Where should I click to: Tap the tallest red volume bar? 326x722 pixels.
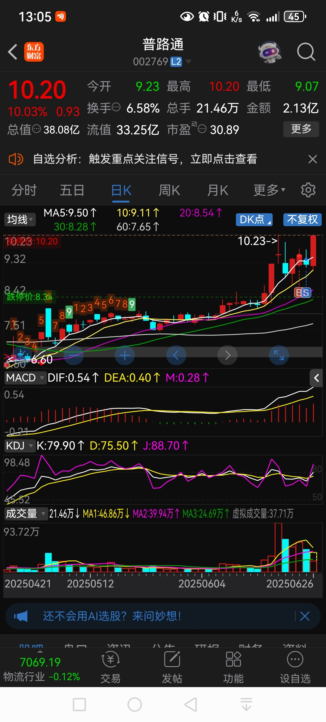coord(278,547)
